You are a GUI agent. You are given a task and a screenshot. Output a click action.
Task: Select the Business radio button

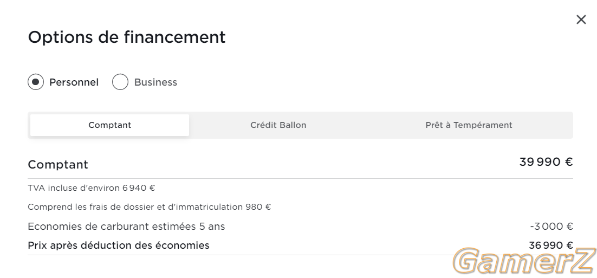click(120, 82)
